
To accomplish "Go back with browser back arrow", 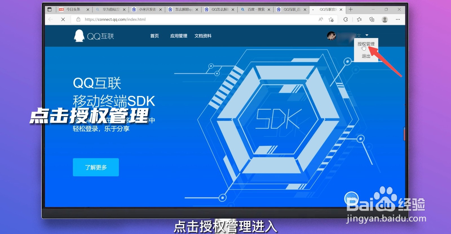I will (x=51, y=19).
